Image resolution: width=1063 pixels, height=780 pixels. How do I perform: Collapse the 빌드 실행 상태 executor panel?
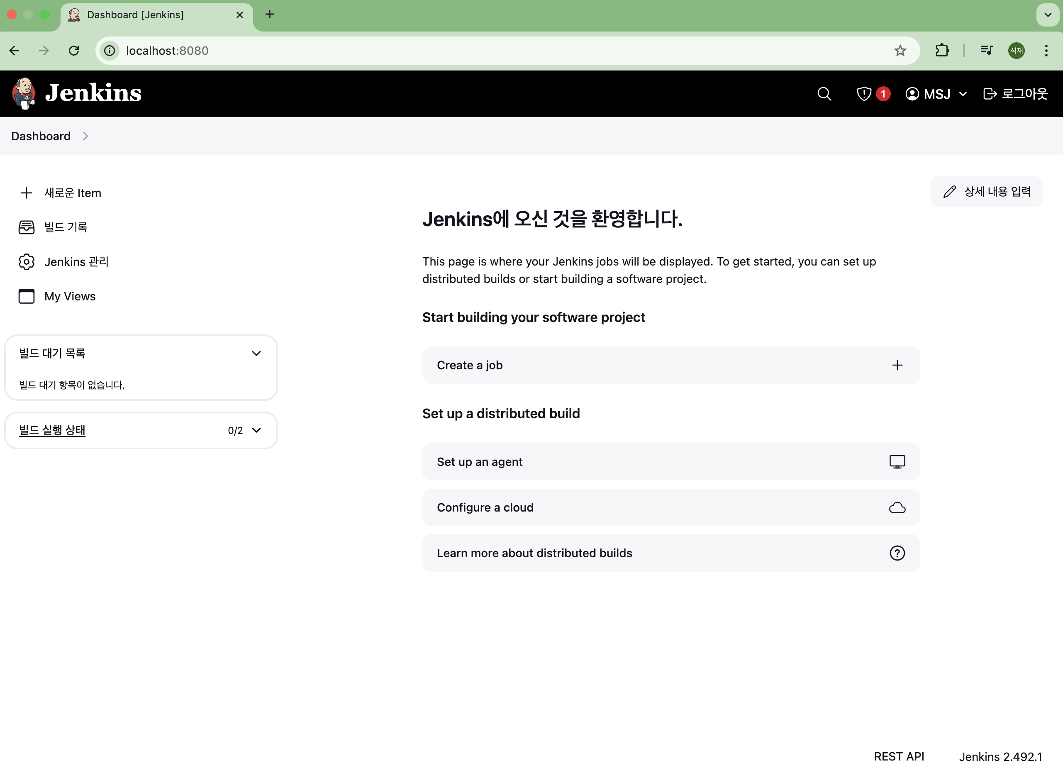tap(256, 430)
